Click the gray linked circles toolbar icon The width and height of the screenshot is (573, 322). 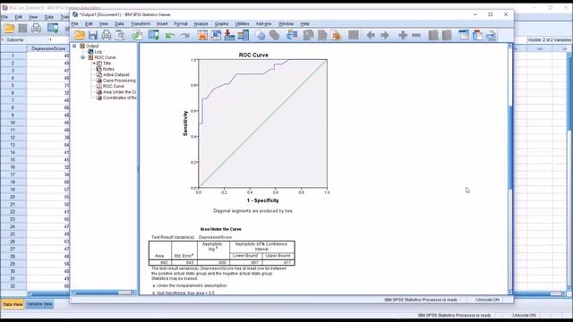click(274, 35)
